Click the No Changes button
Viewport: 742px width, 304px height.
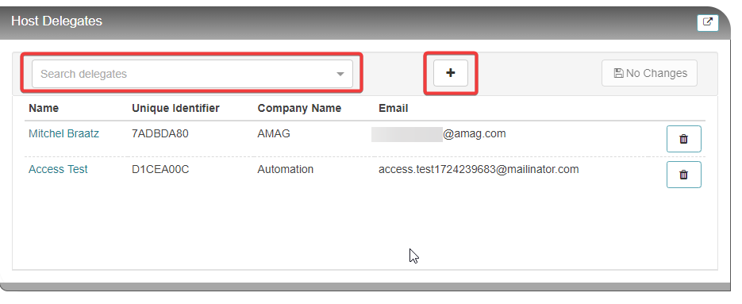[x=649, y=73]
